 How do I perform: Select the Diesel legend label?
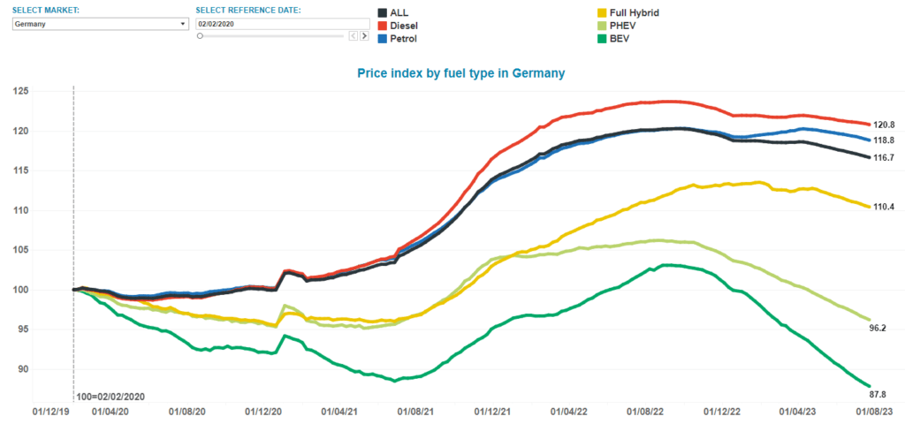click(x=404, y=26)
